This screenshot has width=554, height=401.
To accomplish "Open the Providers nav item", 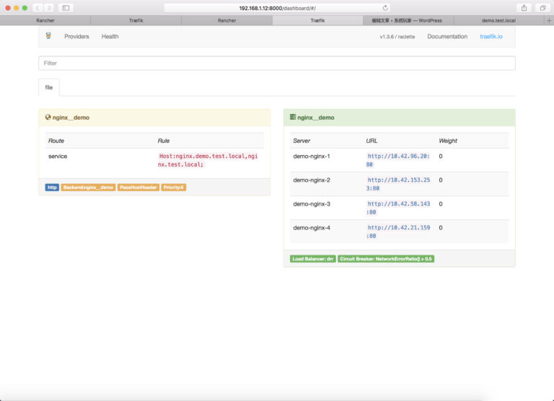I will [76, 36].
